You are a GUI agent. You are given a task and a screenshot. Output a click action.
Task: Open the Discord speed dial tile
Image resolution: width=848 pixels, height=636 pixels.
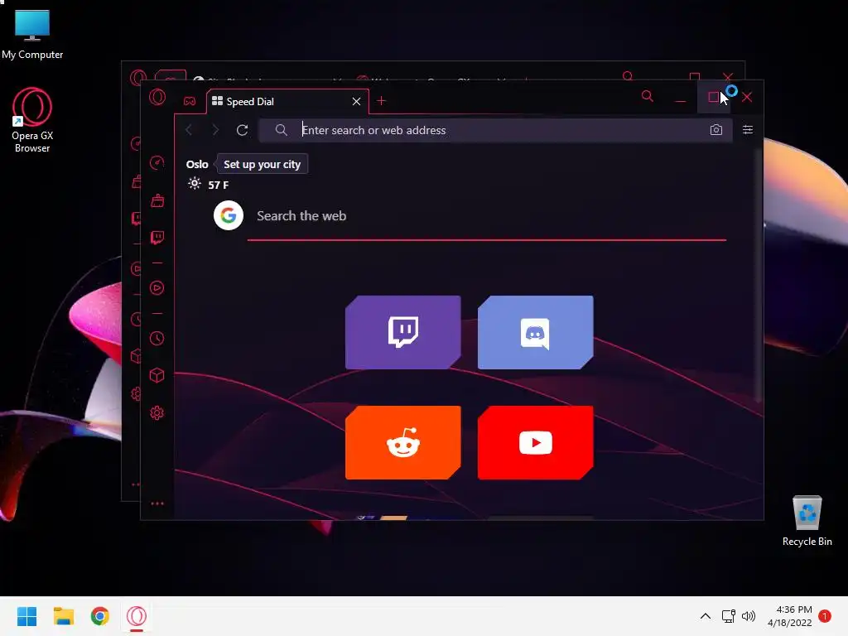(x=536, y=333)
